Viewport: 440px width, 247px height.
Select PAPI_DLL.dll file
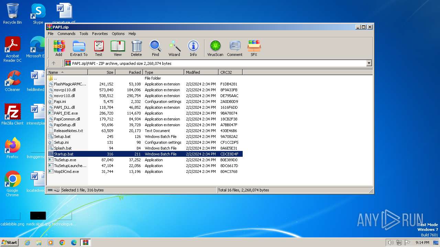145,107
